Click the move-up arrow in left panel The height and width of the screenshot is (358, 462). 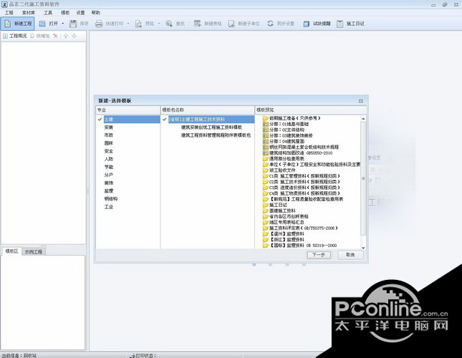(x=65, y=36)
